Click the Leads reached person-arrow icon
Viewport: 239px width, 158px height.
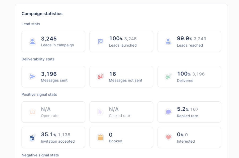[x=168, y=41]
